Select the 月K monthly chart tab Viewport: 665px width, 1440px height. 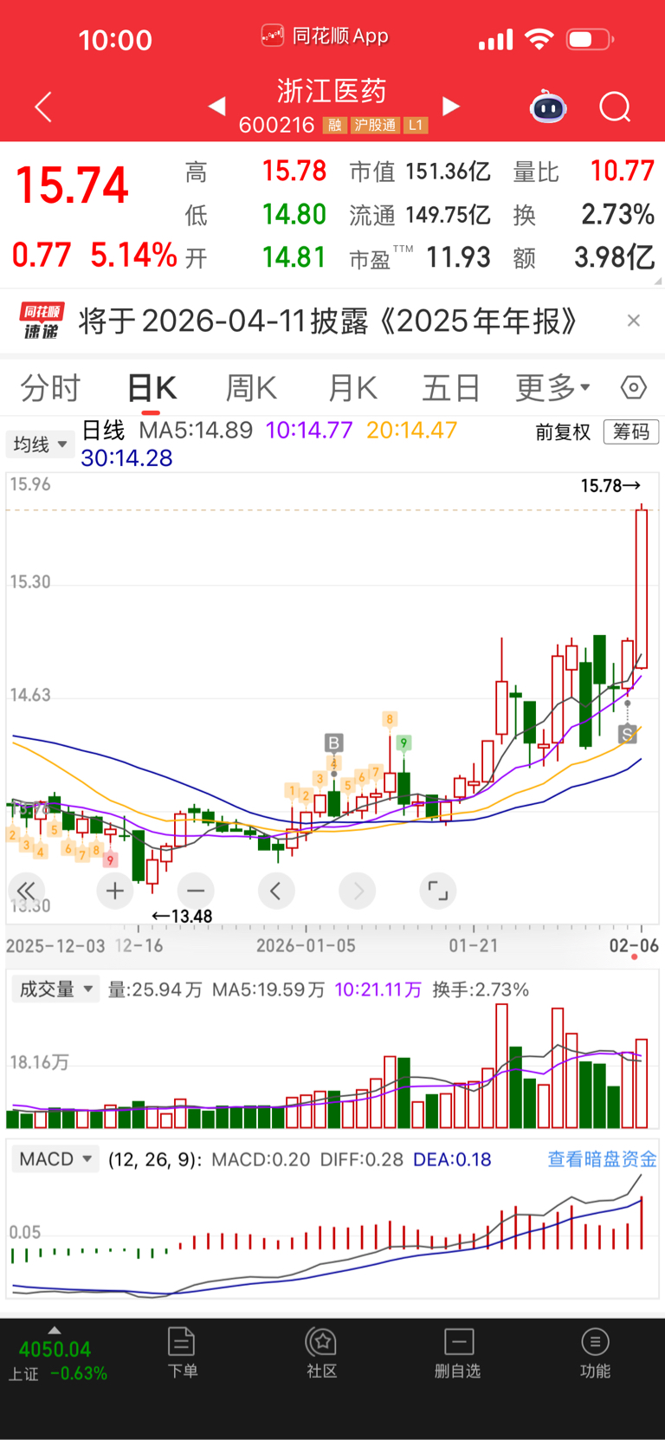[352, 387]
